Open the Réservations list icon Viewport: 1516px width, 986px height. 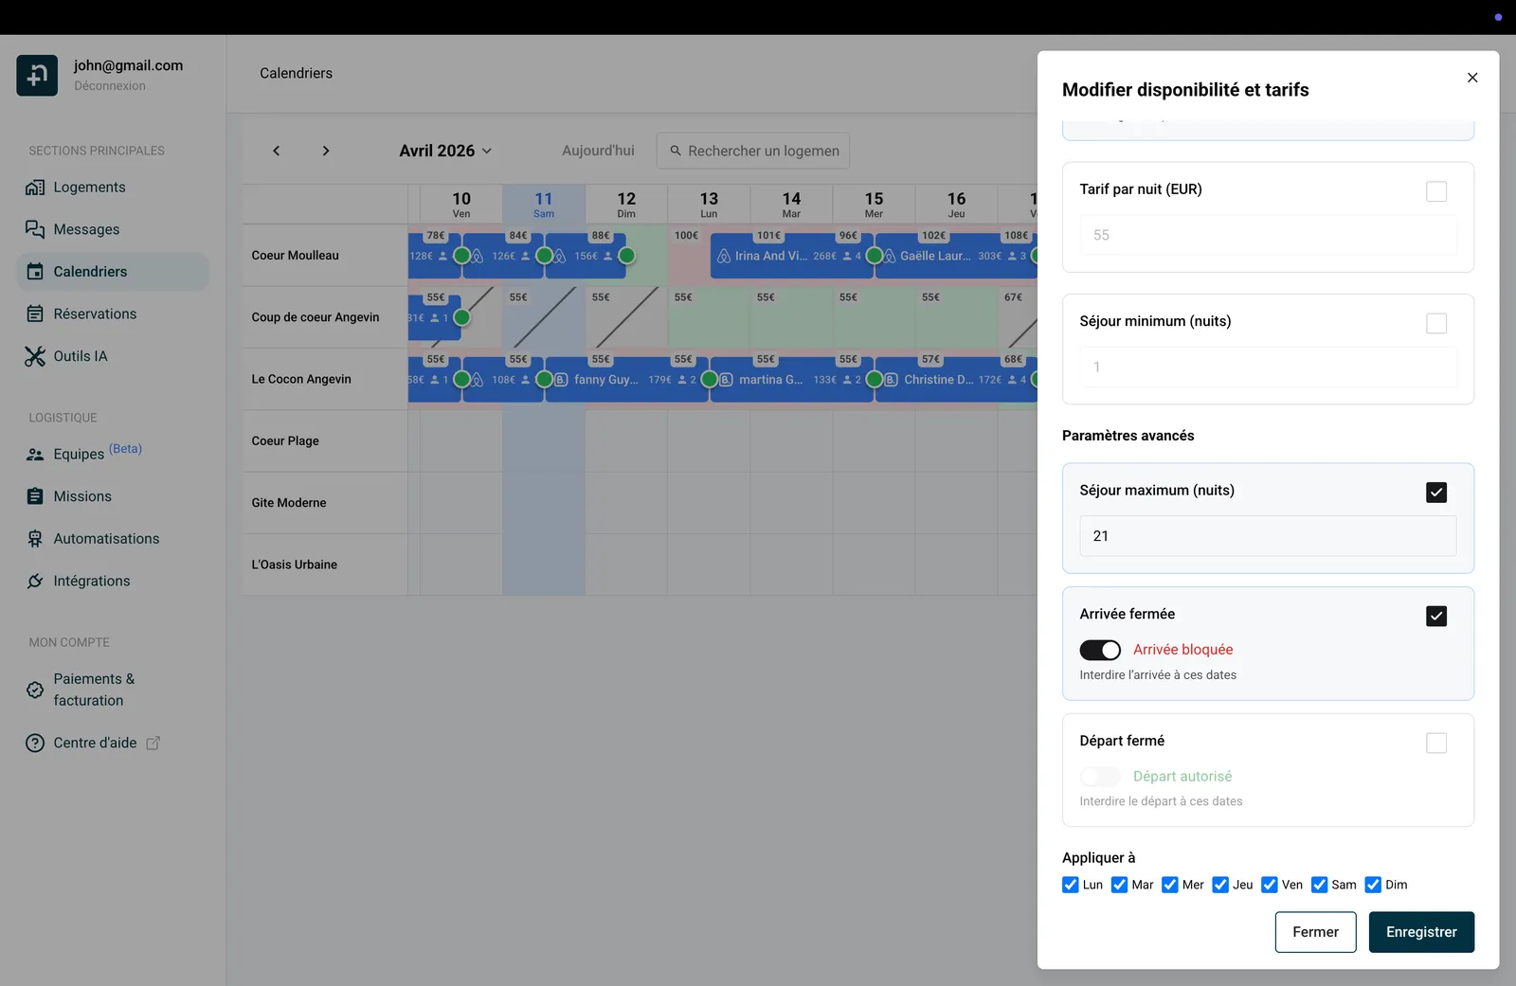pos(35,314)
